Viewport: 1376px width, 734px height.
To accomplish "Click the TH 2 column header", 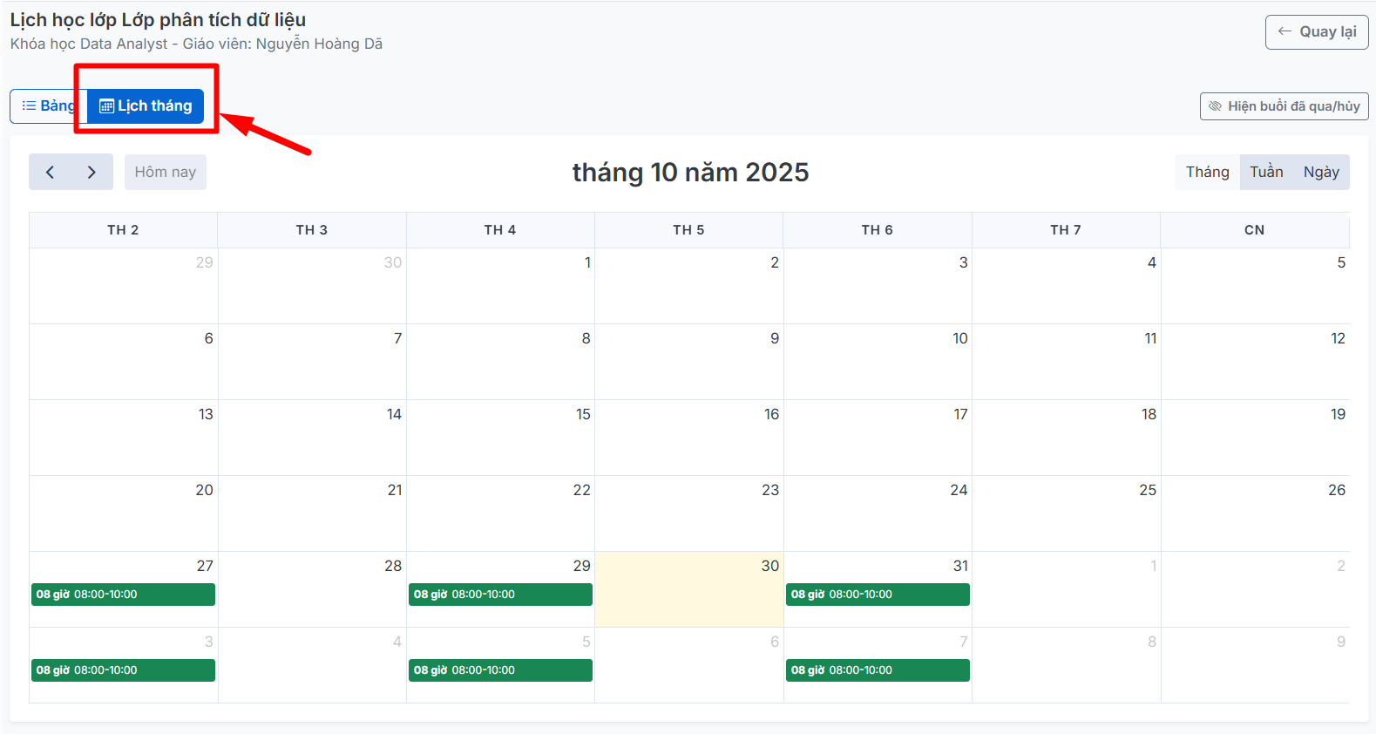I will (x=123, y=230).
